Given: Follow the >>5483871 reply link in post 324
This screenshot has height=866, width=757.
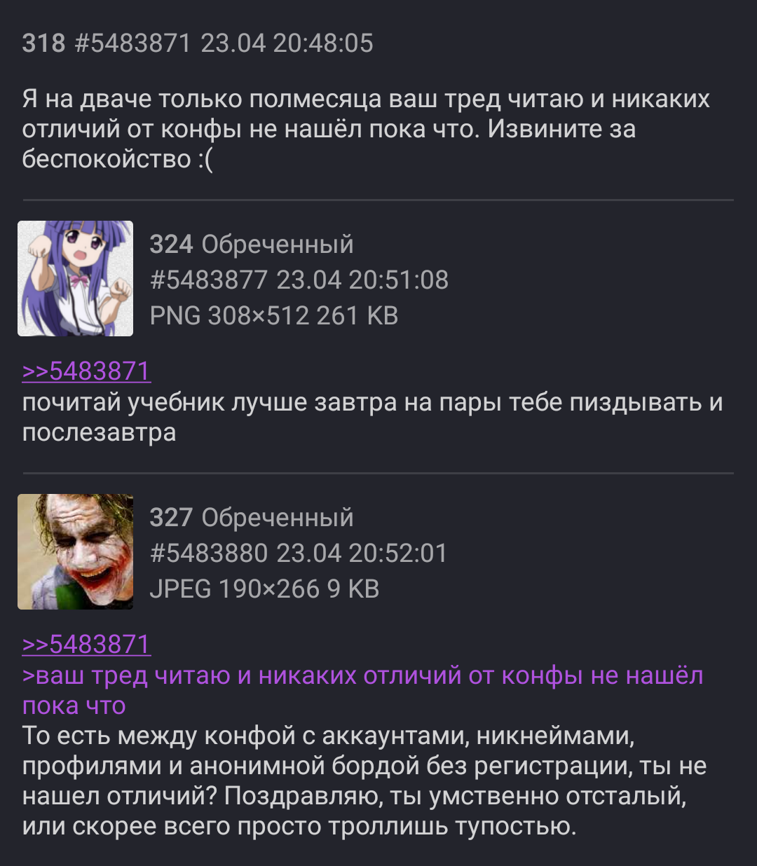Looking at the screenshot, I should 86,371.
